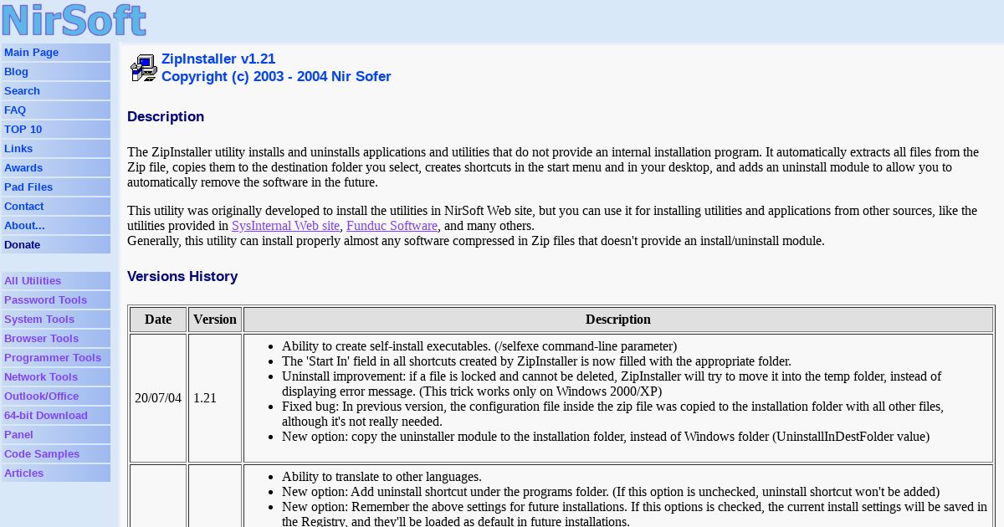1004x527 pixels.
Task: Open 64-bit Download page
Action: tap(56, 416)
